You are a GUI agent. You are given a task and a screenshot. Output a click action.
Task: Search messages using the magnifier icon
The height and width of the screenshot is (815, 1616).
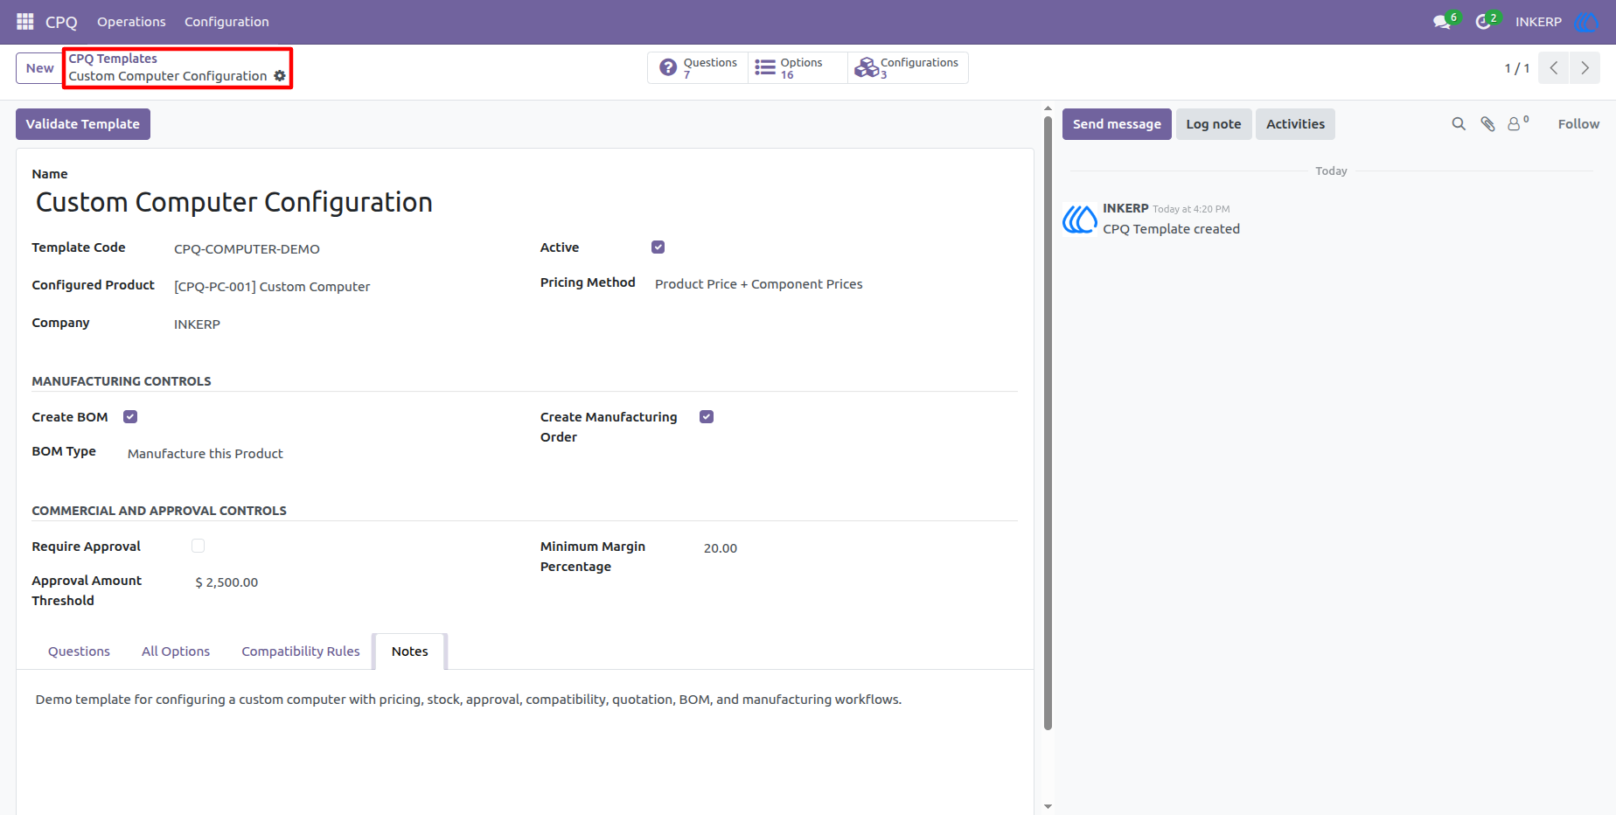click(1459, 124)
